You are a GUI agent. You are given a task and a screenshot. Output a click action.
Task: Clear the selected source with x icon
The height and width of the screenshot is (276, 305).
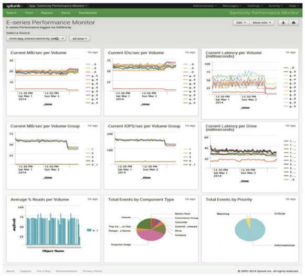tap(57, 39)
